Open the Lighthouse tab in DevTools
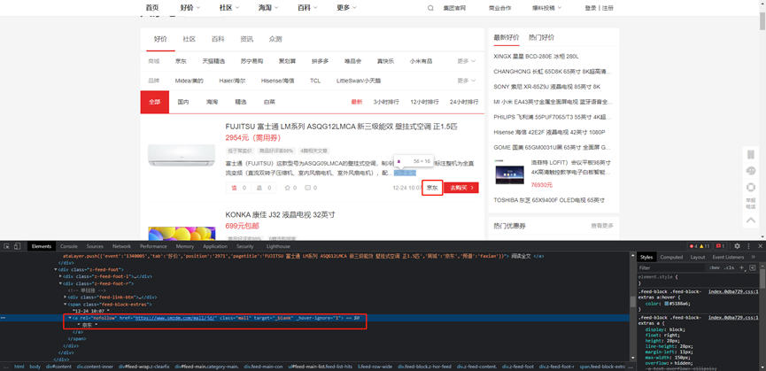This screenshot has width=766, height=371. [x=278, y=246]
